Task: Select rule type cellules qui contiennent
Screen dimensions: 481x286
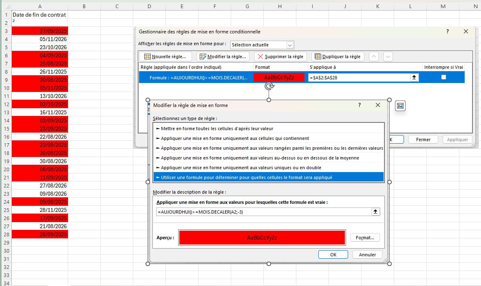Action: coord(269,138)
